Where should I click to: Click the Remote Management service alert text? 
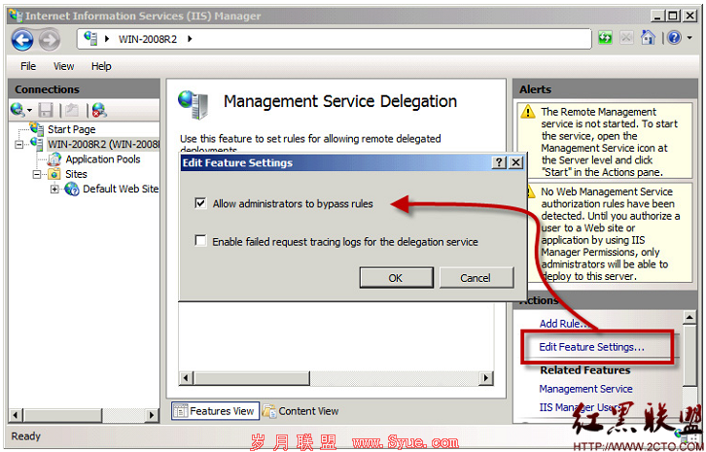(609, 142)
